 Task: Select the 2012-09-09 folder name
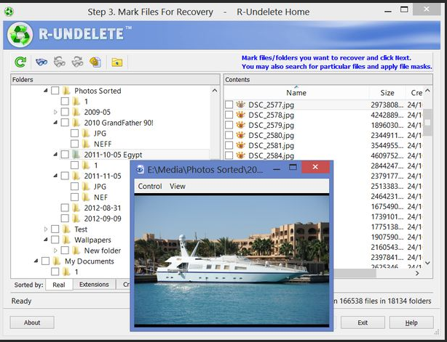(103, 219)
